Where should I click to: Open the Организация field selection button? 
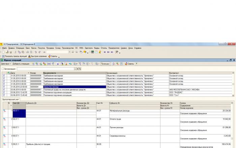tap(75, 69)
